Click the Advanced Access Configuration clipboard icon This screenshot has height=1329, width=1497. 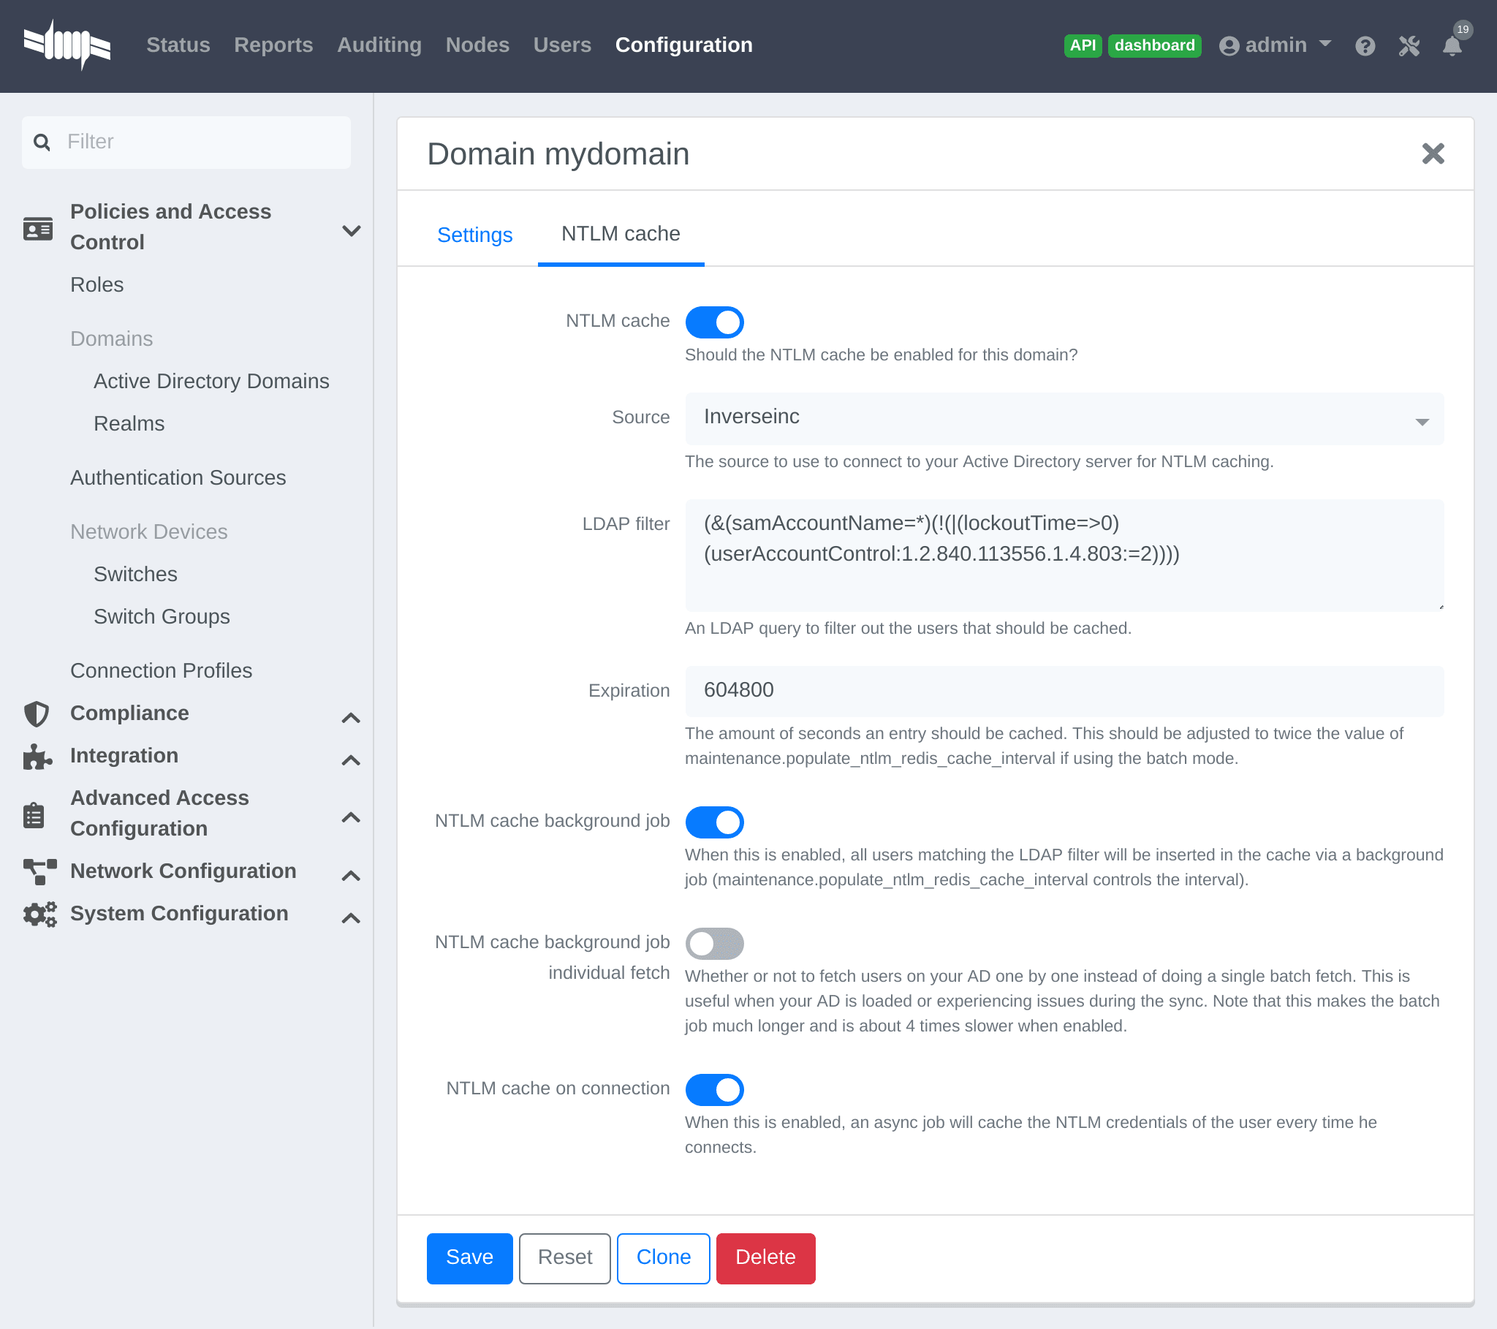34,814
